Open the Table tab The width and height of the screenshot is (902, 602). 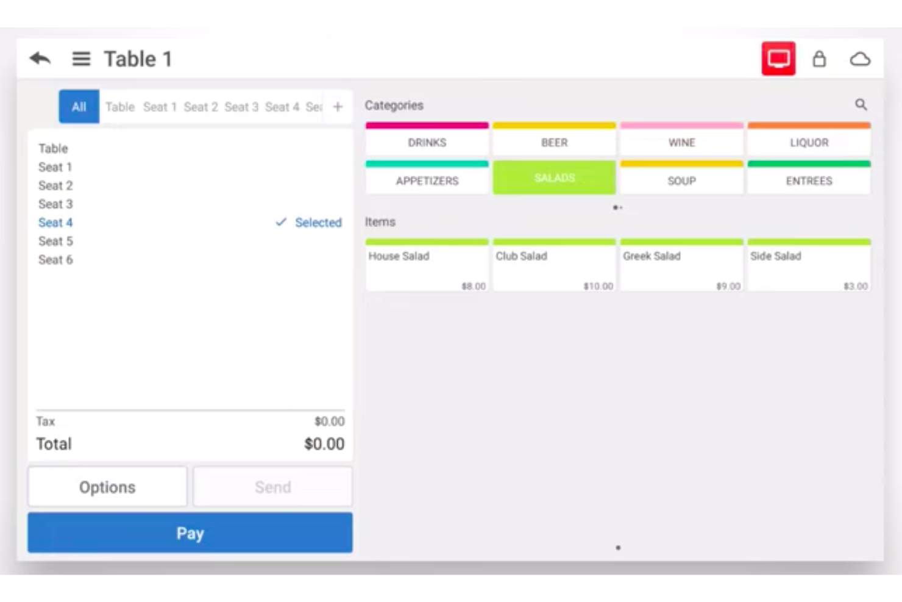[x=119, y=106]
